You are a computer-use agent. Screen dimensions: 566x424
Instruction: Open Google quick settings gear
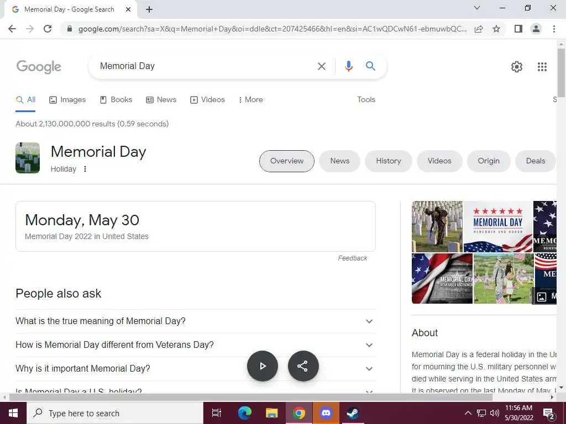click(517, 67)
